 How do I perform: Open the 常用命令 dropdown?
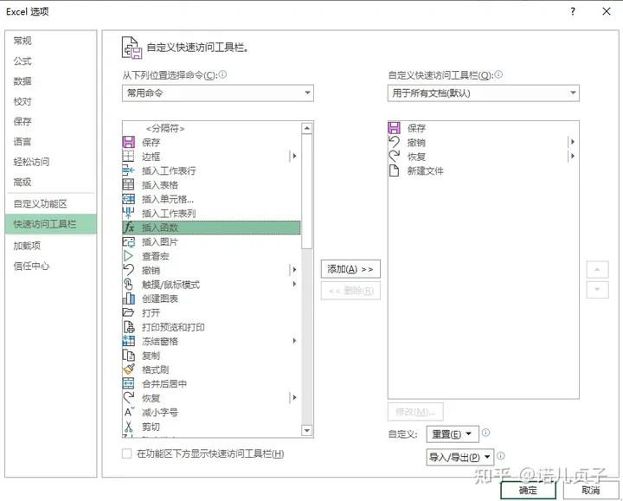pyautogui.click(x=218, y=93)
